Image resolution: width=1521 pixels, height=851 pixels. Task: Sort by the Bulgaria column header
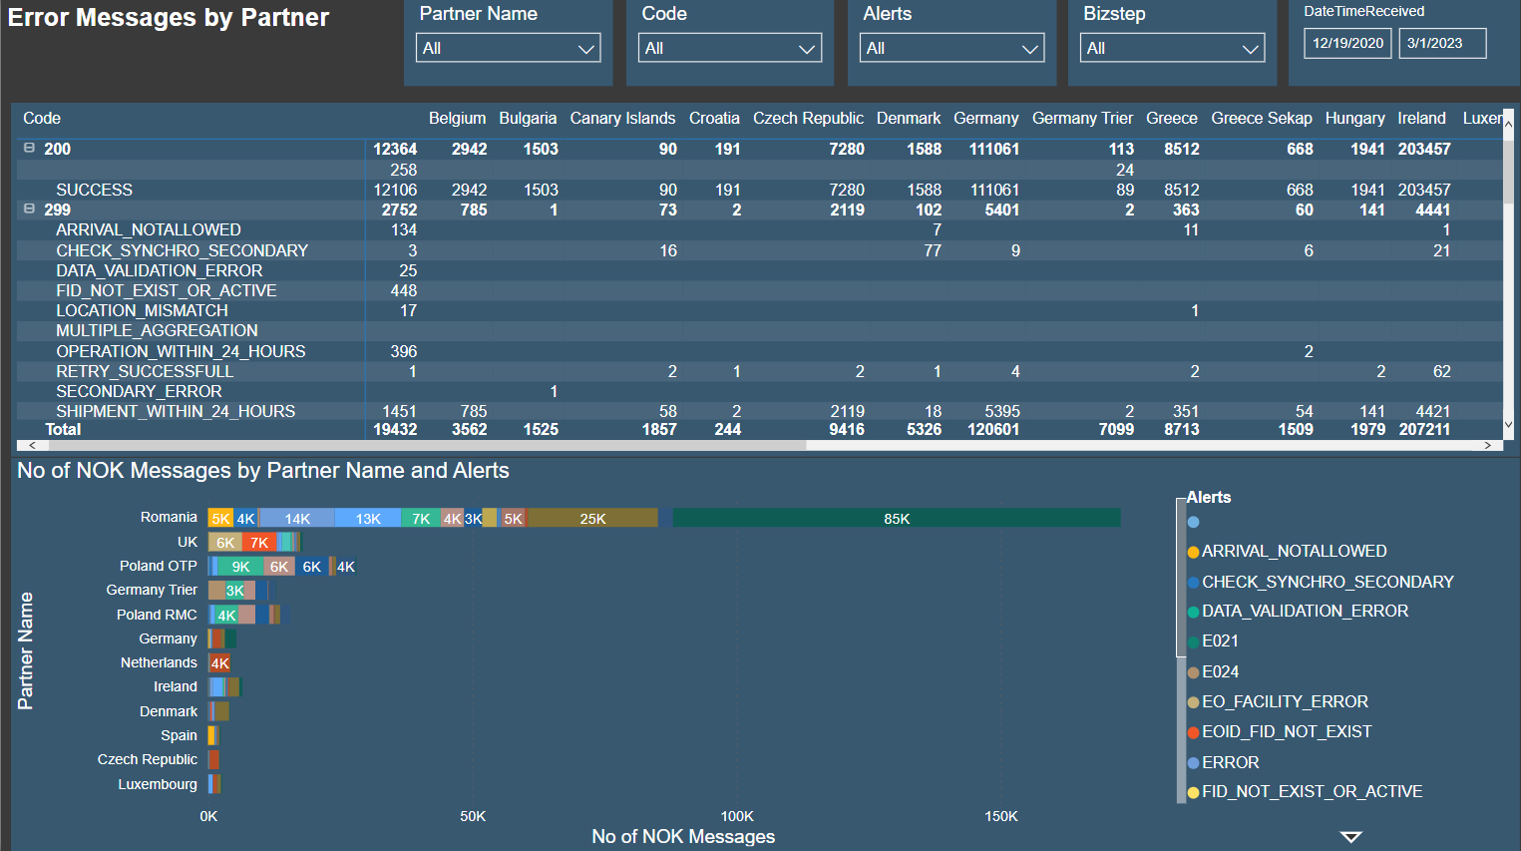(x=528, y=118)
